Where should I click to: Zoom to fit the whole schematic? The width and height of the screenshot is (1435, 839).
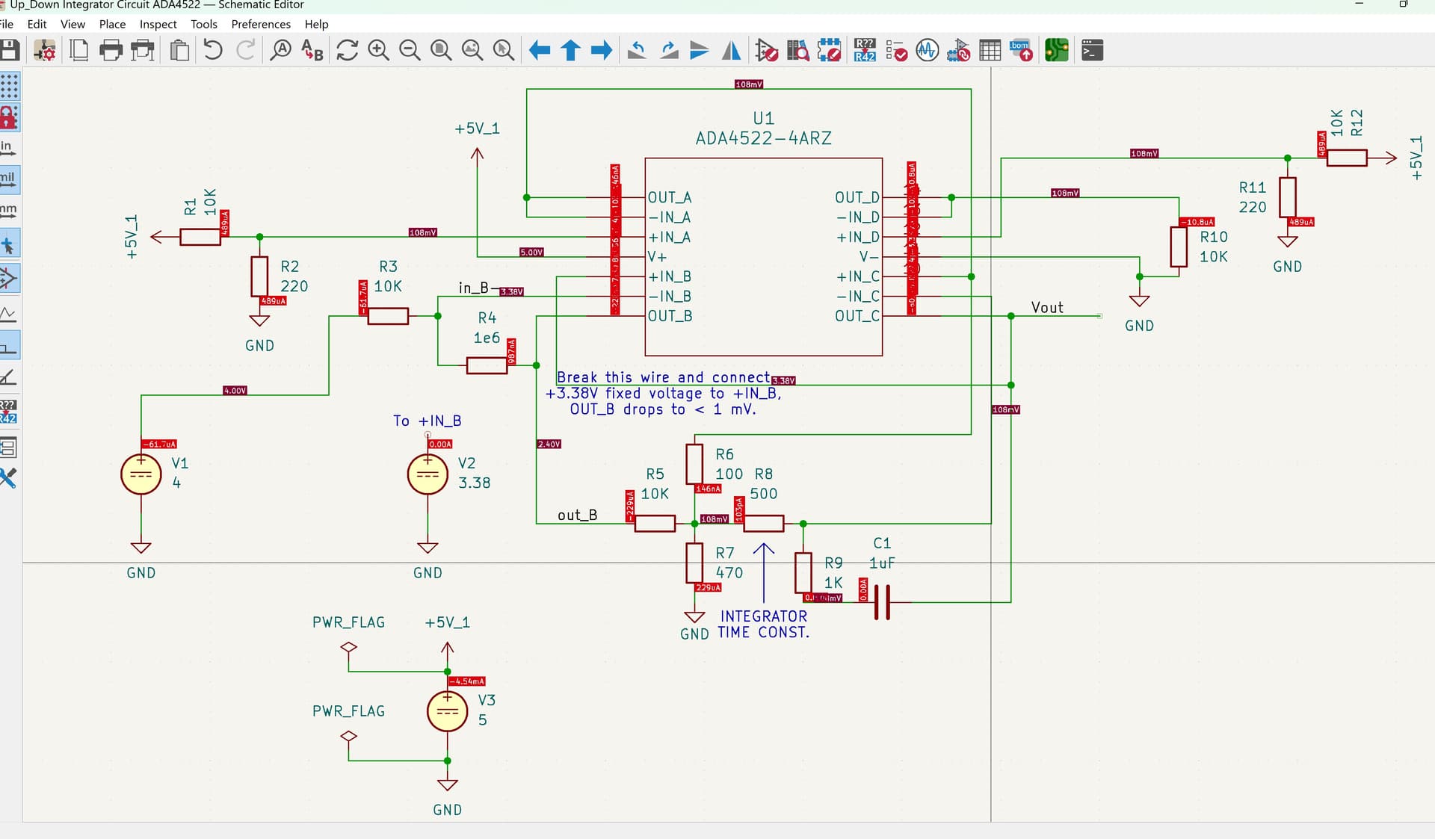441,50
